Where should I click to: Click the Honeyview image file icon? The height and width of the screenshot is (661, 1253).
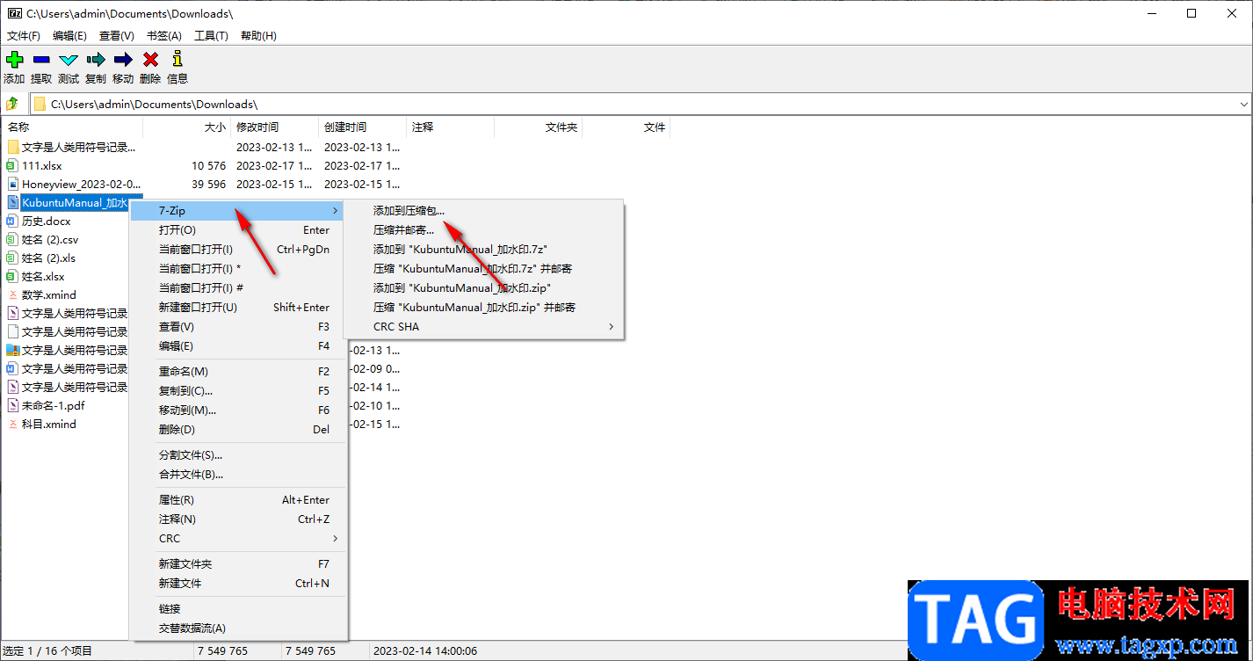12,184
